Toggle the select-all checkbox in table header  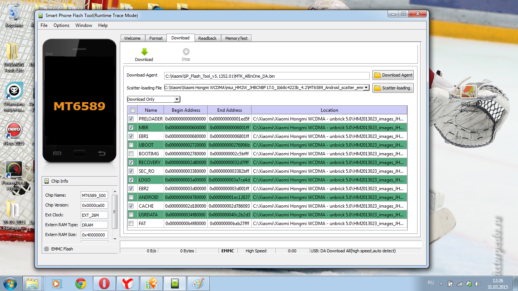click(x=132, y=110)
